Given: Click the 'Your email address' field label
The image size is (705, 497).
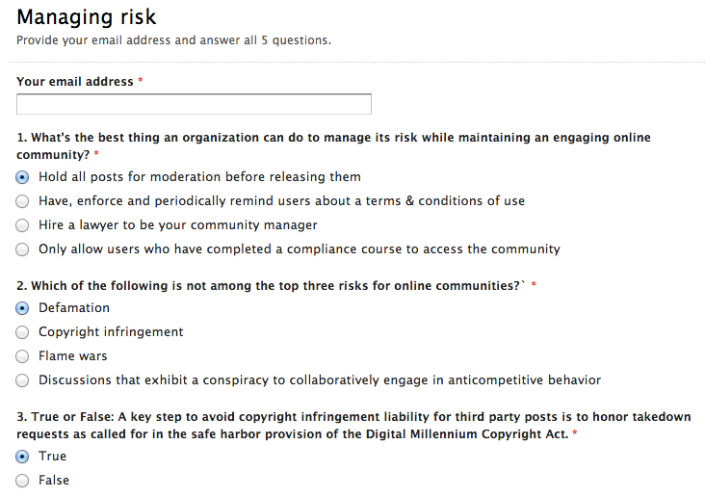Looking at the screenshot, I should tap(75, 82).
